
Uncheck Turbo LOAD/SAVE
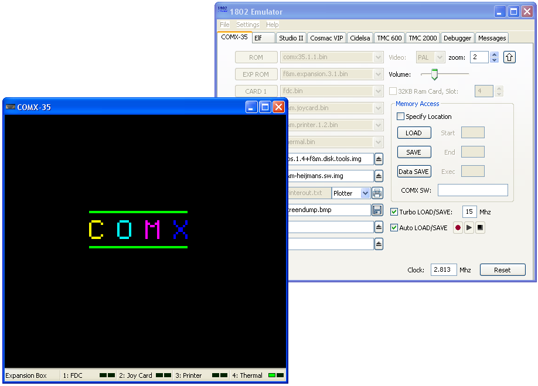(394, 212)
